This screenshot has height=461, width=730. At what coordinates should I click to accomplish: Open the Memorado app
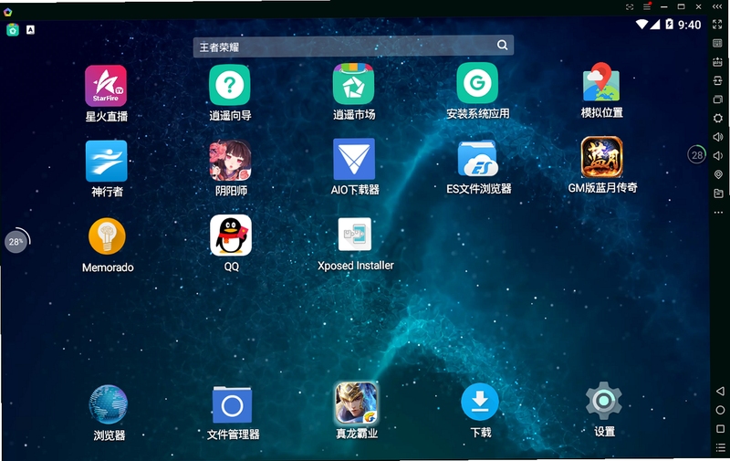(x=107, y=236)
